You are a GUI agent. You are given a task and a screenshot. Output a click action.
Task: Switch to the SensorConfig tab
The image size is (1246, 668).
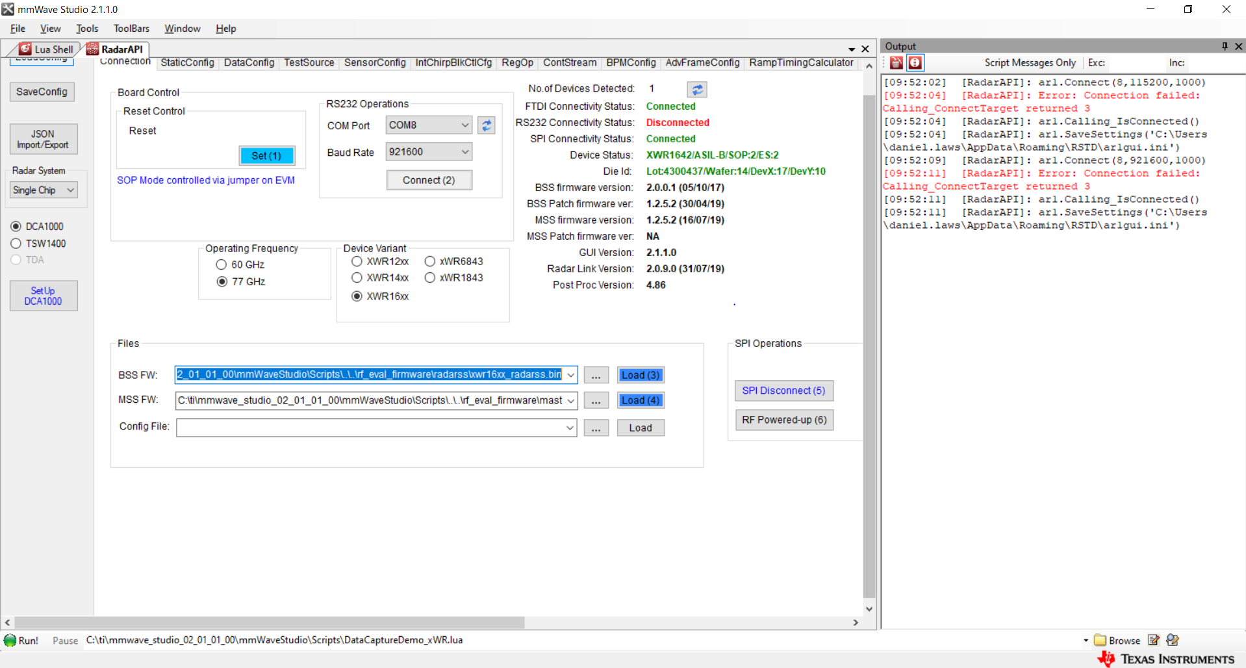pyautogui.click(x=375, y=62)
